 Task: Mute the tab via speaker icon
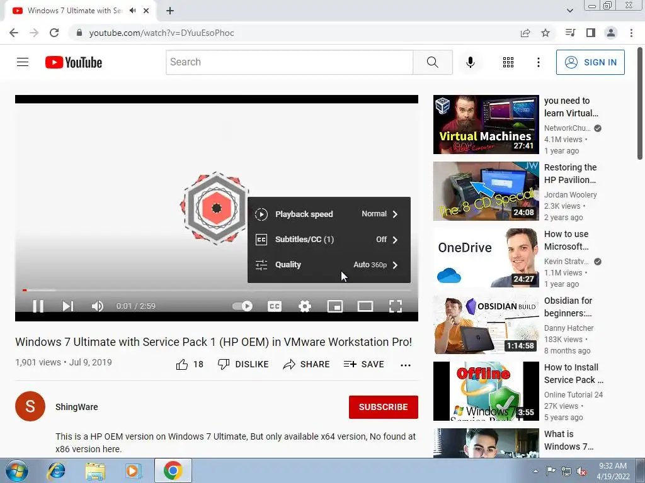132,11
